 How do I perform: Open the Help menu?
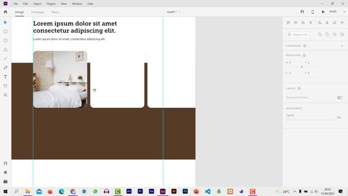click(90, 4)
